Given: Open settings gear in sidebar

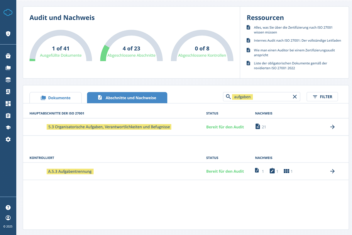Looking at the screenshot, I should [x=8, y=140].
